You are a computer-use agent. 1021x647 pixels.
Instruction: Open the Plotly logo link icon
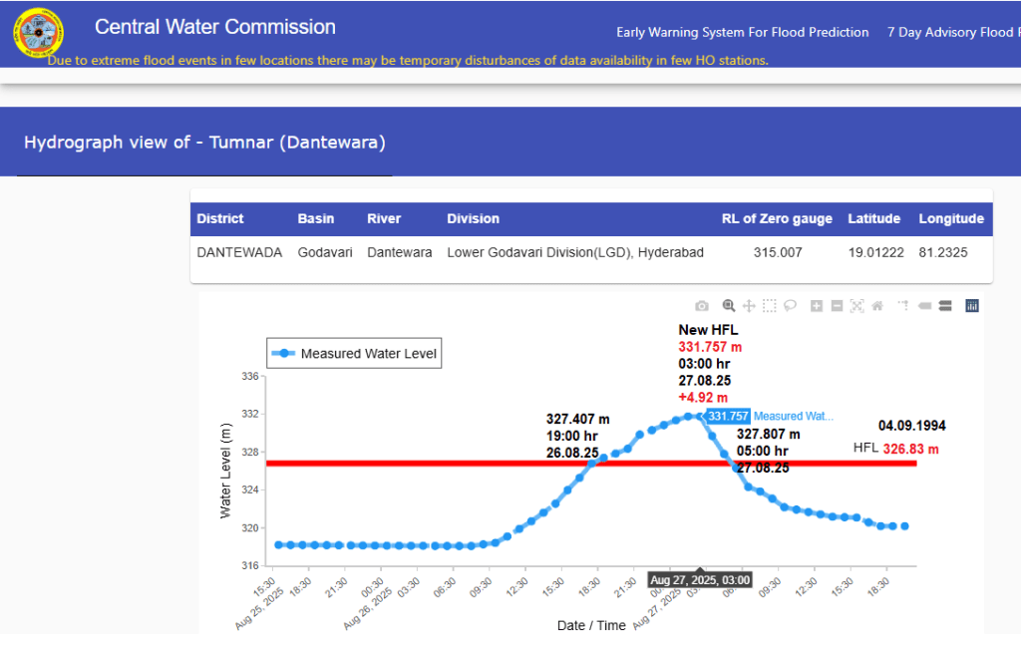[x=972, y=306]
